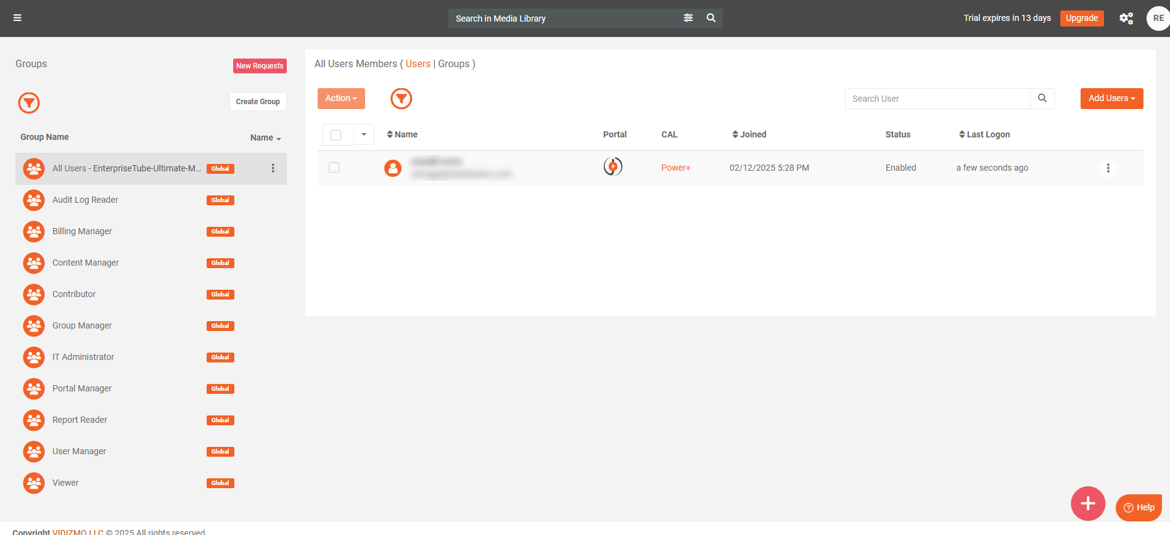The image size is (1170, 535).
Task: Open the user row three-dot options menu
Action: click(1108, 168)
